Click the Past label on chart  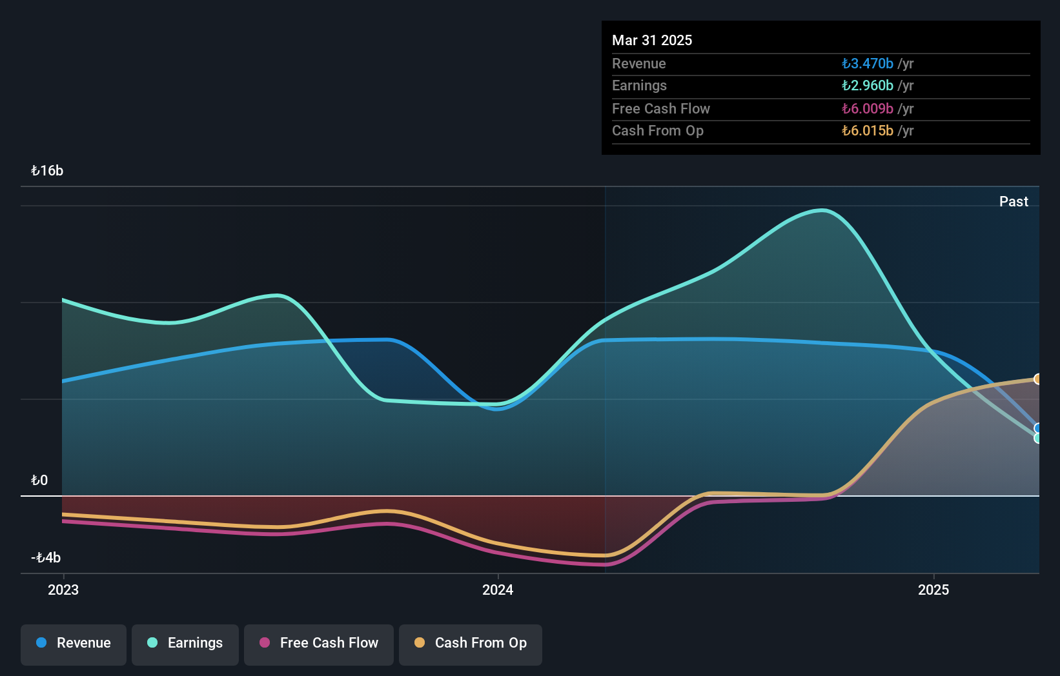(x=1014, y=202)
